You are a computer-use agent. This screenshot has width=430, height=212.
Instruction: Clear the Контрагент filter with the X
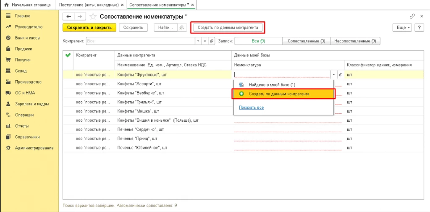[205, 41]
